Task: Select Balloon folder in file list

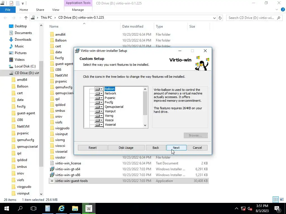Action: [61, 40]
